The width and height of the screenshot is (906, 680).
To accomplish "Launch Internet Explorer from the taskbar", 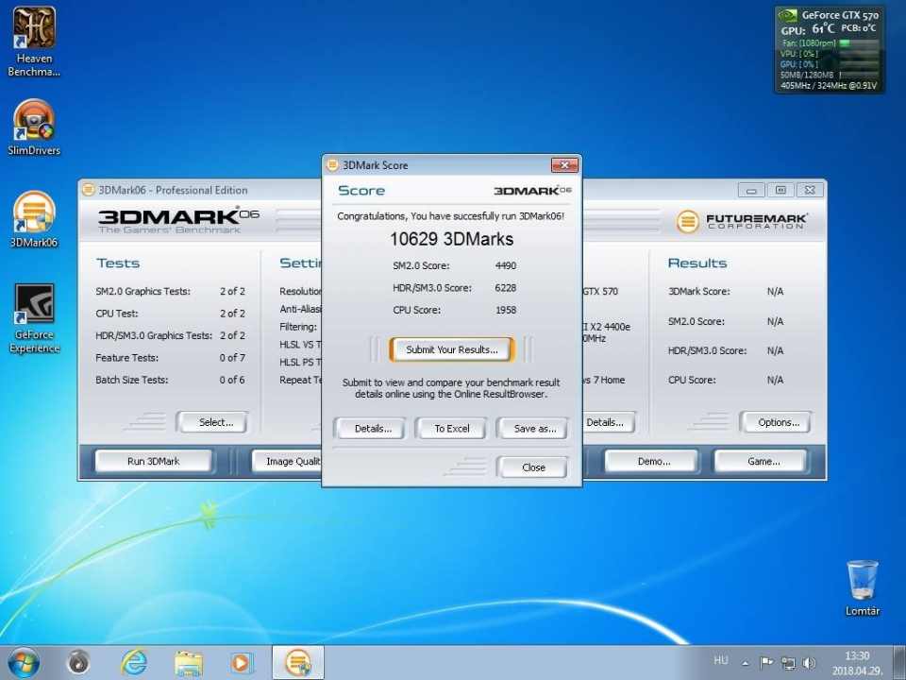I will 133,663.
